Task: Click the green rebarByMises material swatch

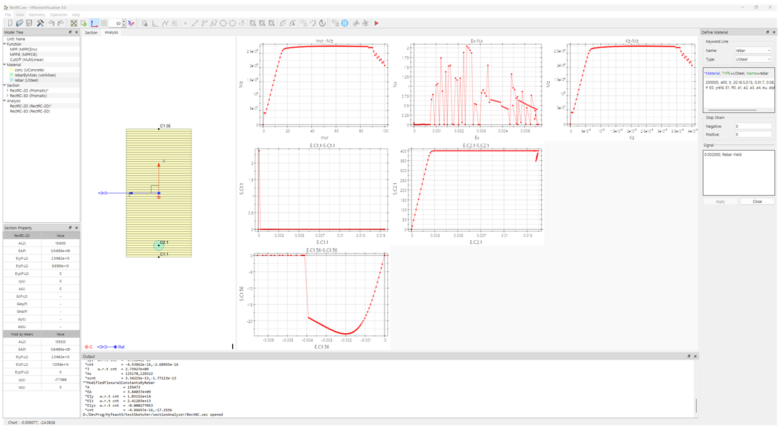Action: click(11, 75)
